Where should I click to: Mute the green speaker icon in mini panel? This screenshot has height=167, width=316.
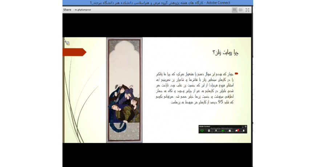pyautogui.click(x=223, y=131)
